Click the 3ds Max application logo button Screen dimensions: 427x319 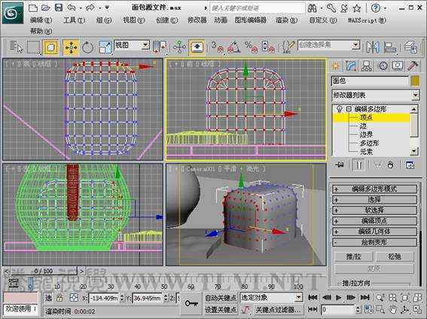pyautogui.click(x=12, y=13)
